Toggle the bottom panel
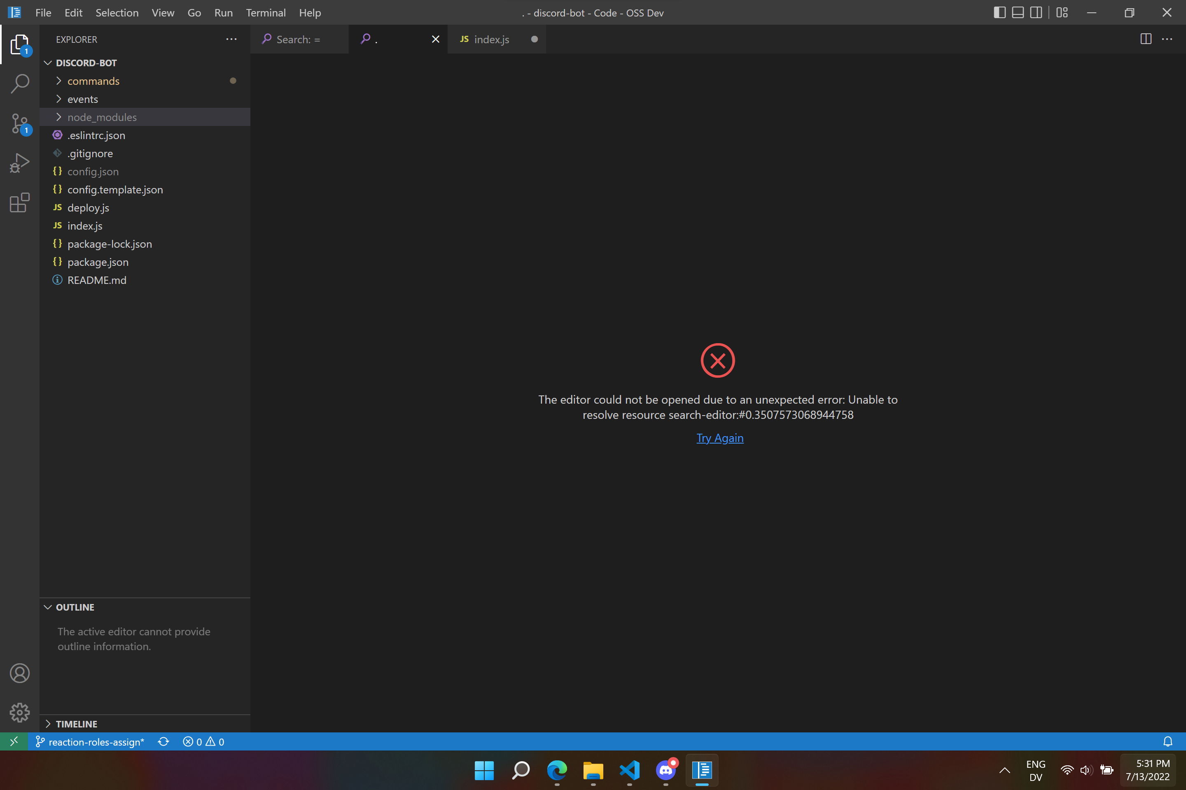The height and width of the screenshot is (790, 1186). pyautogui.click(x=1018, y=13)
